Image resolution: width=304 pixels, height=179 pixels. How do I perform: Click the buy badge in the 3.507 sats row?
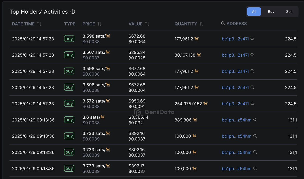click(69, 55)
